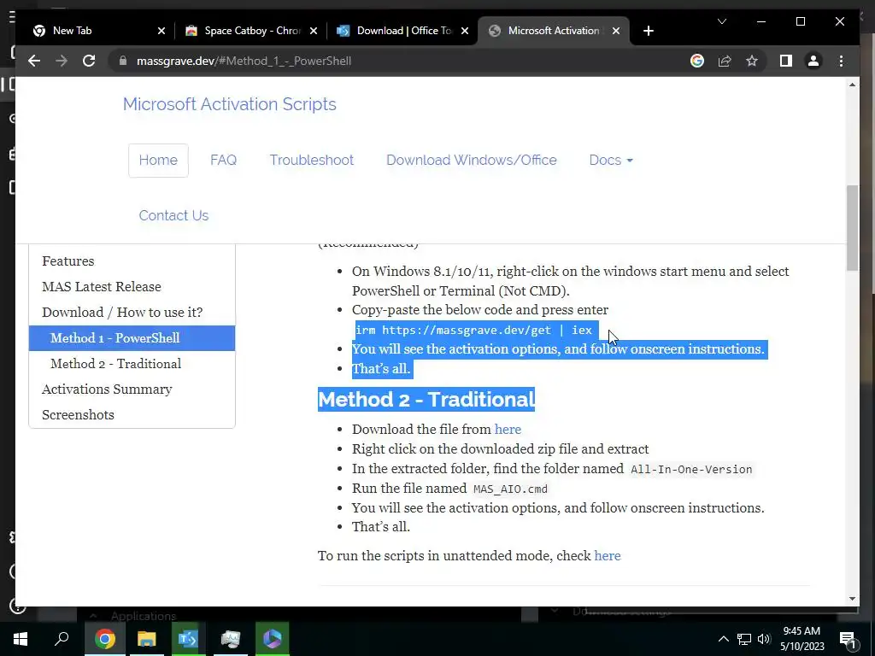Switch to the New Tab tab
875x656 pixels.
pos(97,31)
